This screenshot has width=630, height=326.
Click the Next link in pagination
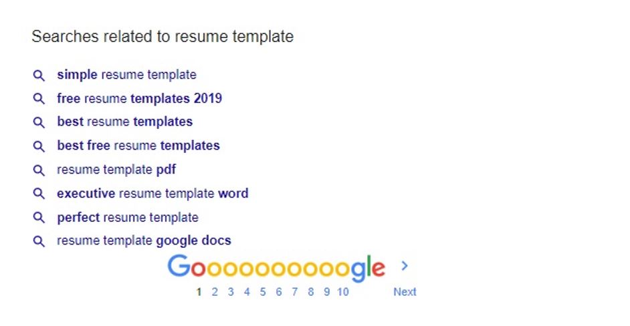click(405, 292)
